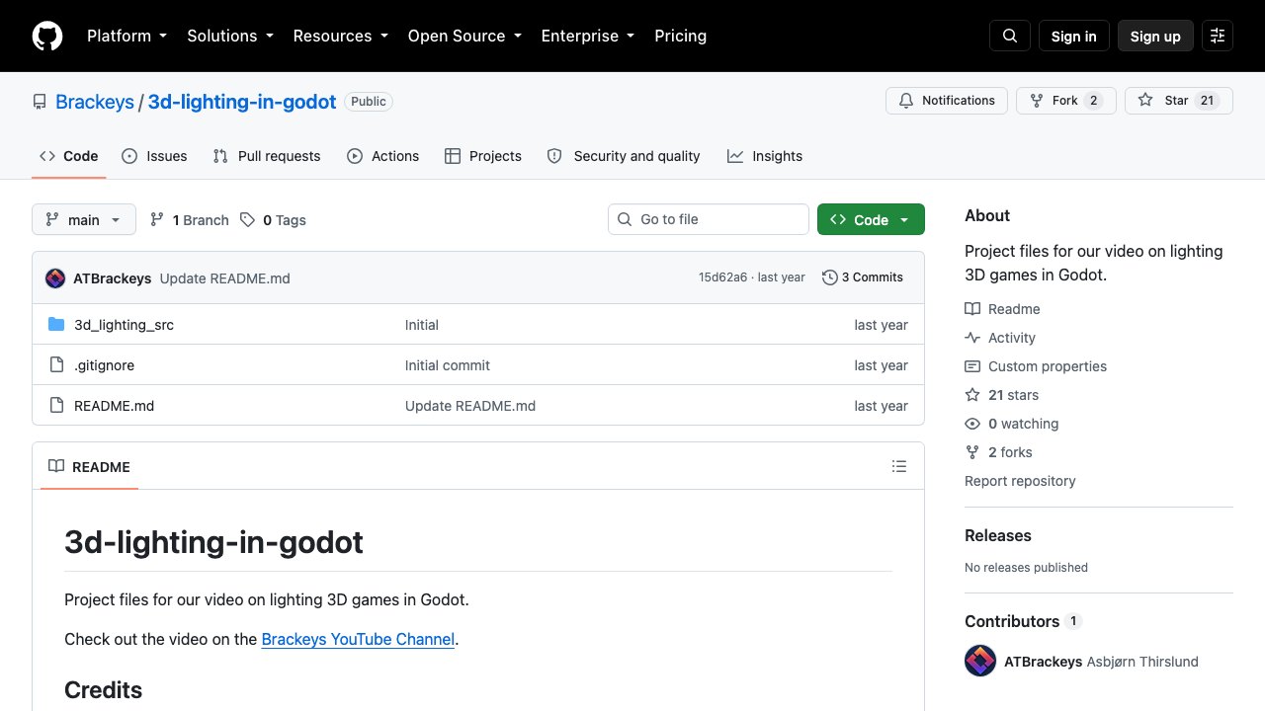The width and height of the screenshot is (1265, 711).
Task: Click the Fork count badge 2
Action: [1093, 101]
